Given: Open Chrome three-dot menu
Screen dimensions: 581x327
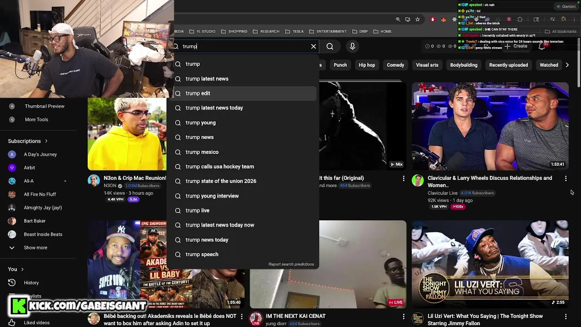Looking at the screenshot, I should [x=574, y=19].
